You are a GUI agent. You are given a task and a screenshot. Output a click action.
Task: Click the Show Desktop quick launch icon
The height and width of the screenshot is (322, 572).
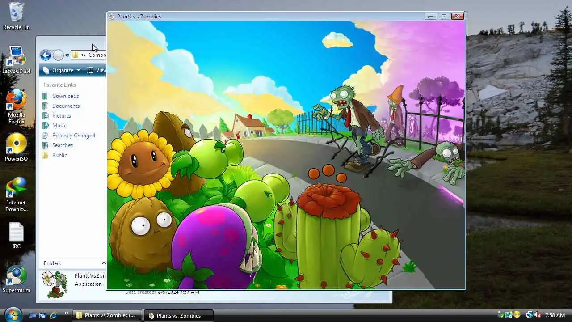pos(33,315)
